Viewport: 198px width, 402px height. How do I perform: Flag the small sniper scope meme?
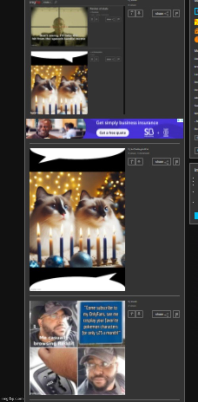point(118,19)
